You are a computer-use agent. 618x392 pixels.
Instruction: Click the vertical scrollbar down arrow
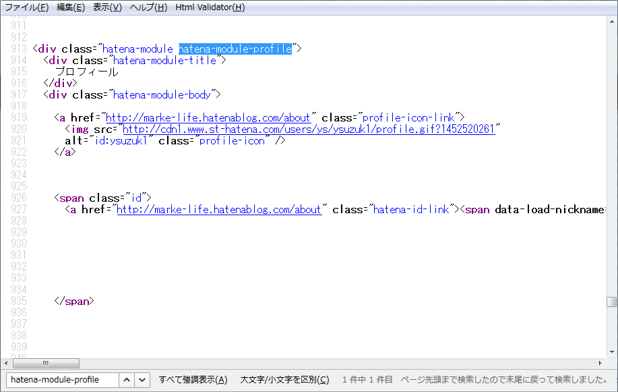pos(612,352)
